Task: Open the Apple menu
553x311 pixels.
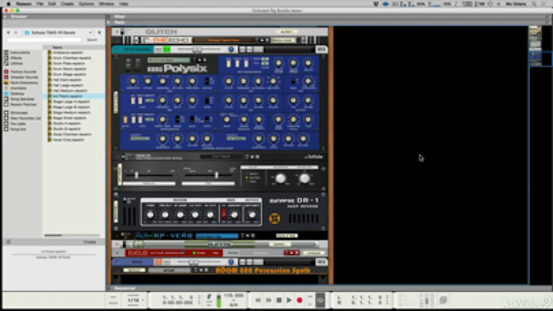Action: (x=9, y=4)
